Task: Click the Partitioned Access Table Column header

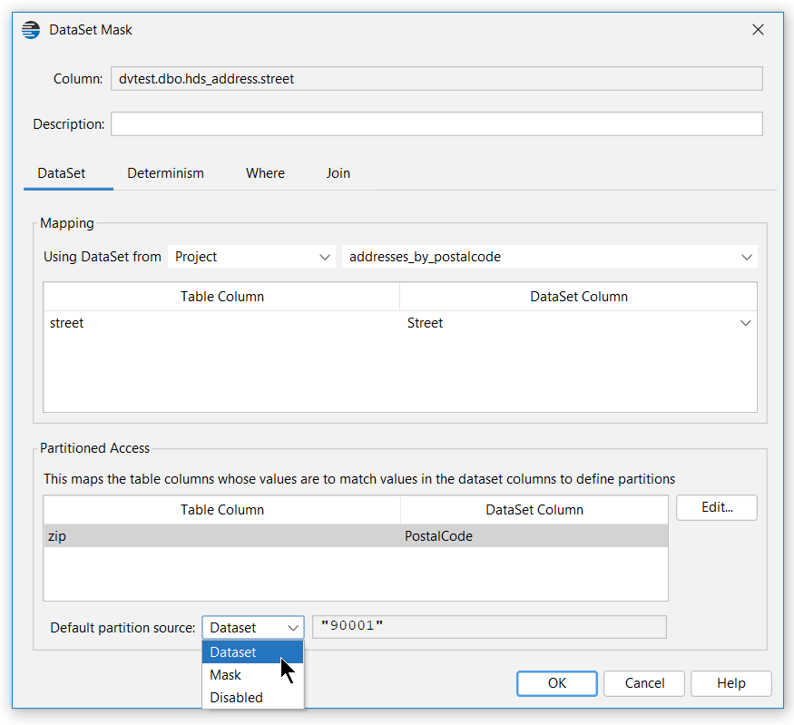Action: [221, 510]
